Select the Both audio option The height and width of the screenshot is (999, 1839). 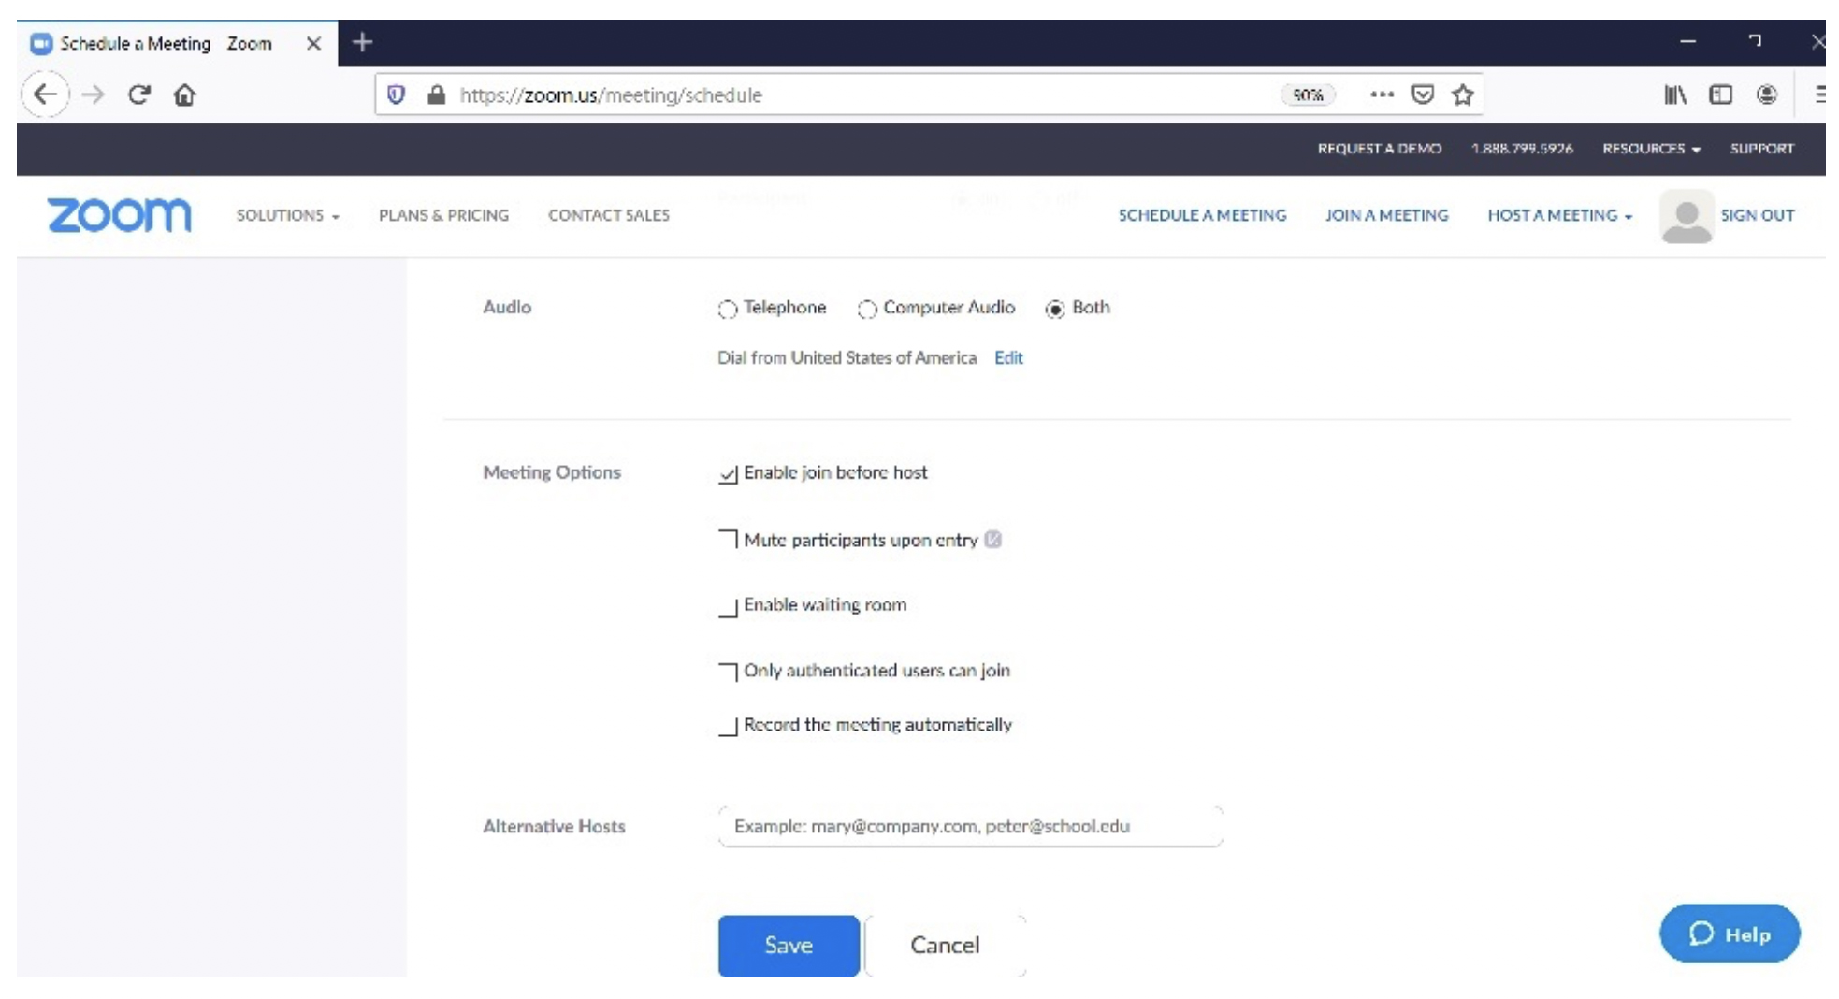point(1055,309)
